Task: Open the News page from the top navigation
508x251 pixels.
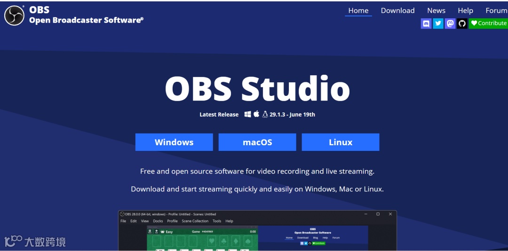Action: [436, 11]
